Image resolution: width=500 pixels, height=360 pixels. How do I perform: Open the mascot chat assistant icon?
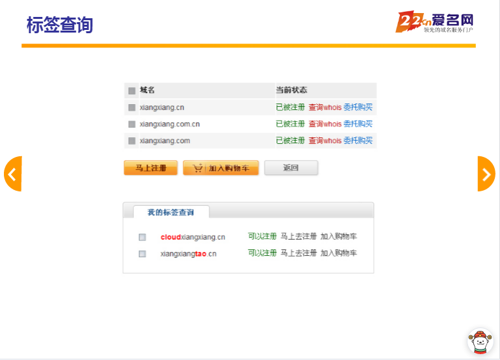pyautogui.click(x=480, y=341)
